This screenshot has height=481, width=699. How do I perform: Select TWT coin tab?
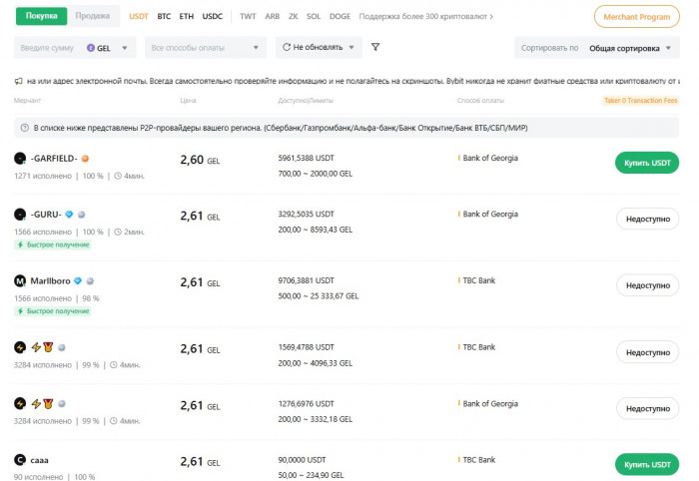tap(248, 17)
